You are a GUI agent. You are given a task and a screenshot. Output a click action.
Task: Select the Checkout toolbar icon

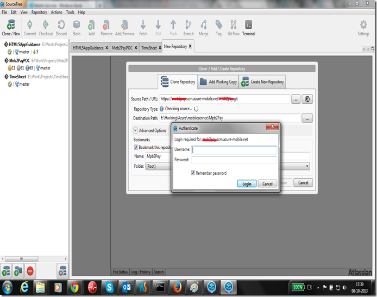click(x=46, y=27)
